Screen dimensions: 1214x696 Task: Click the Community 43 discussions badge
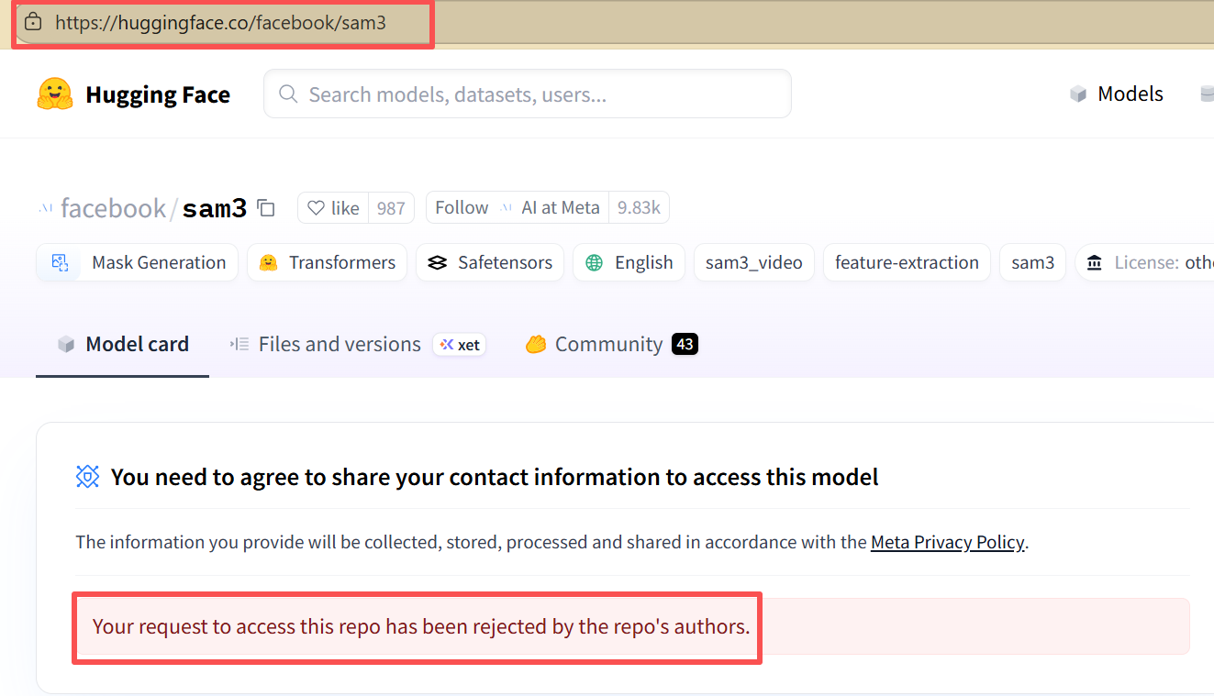685,345
